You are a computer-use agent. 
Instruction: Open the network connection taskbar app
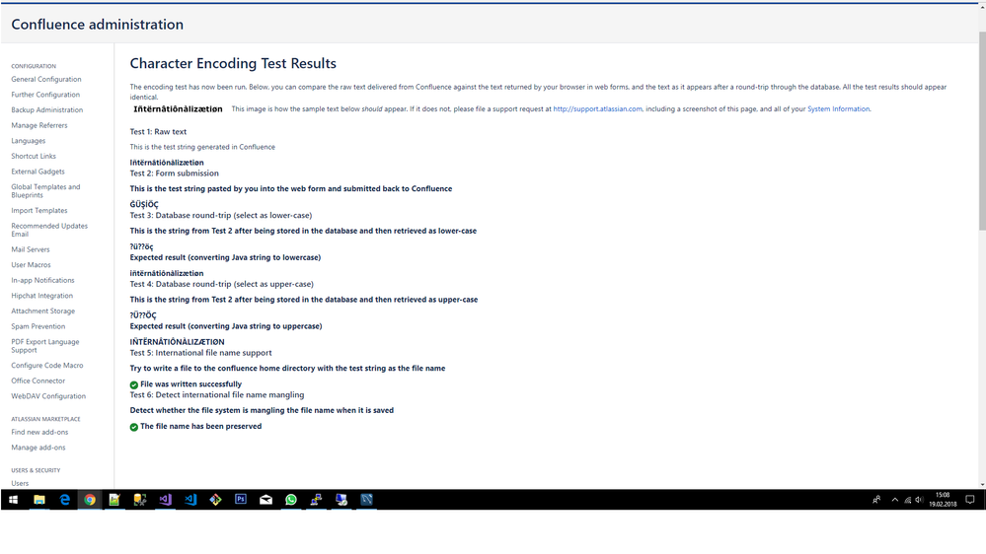click(316, 500)
